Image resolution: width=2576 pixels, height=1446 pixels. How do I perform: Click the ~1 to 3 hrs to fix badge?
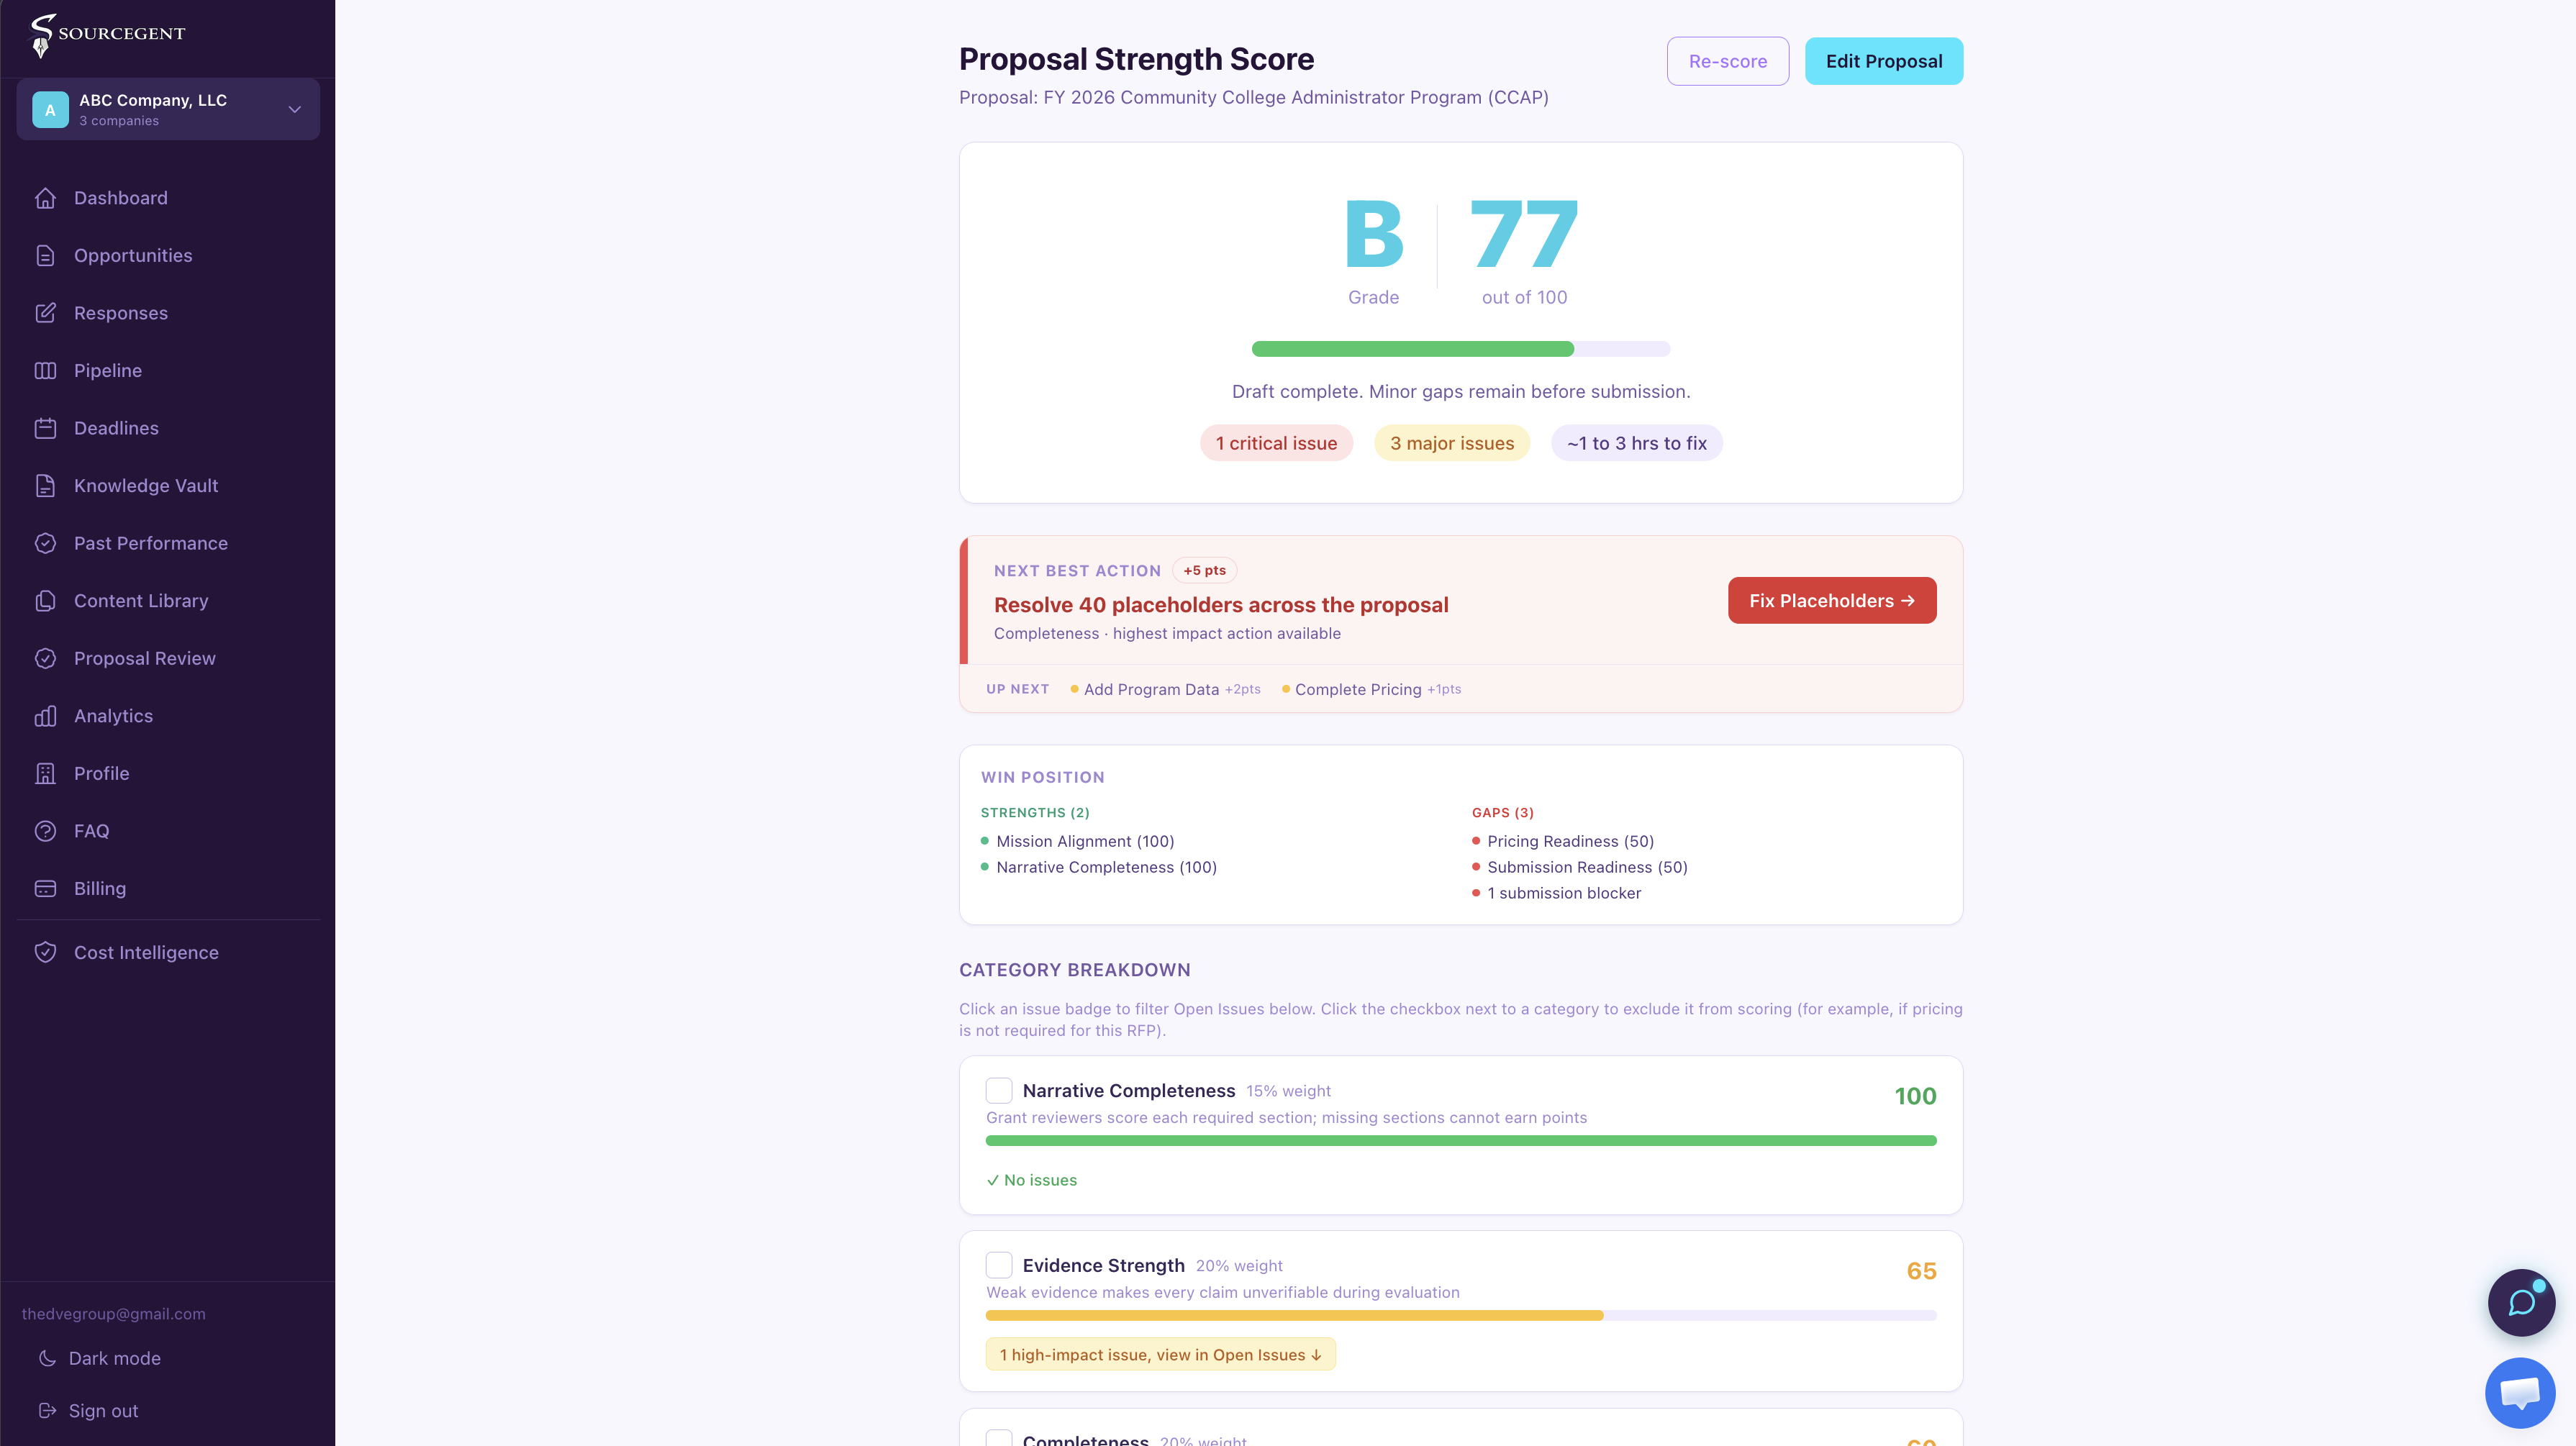1636,443
